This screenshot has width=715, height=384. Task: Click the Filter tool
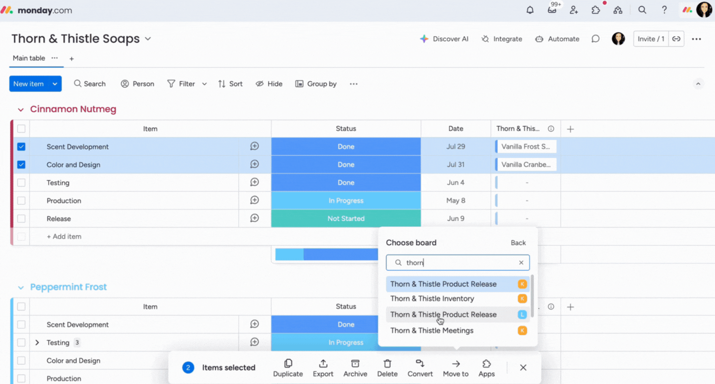click(x=181, y=84)
